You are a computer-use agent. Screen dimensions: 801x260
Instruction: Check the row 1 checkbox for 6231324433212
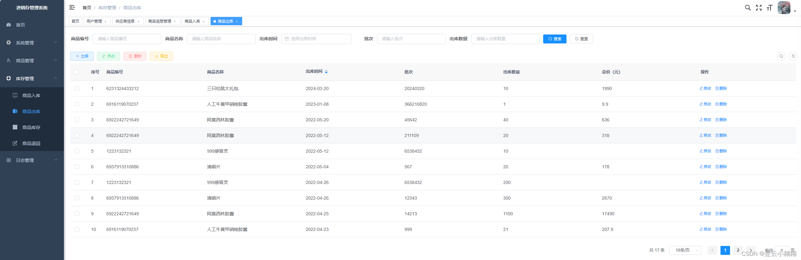tap(77, 88)
